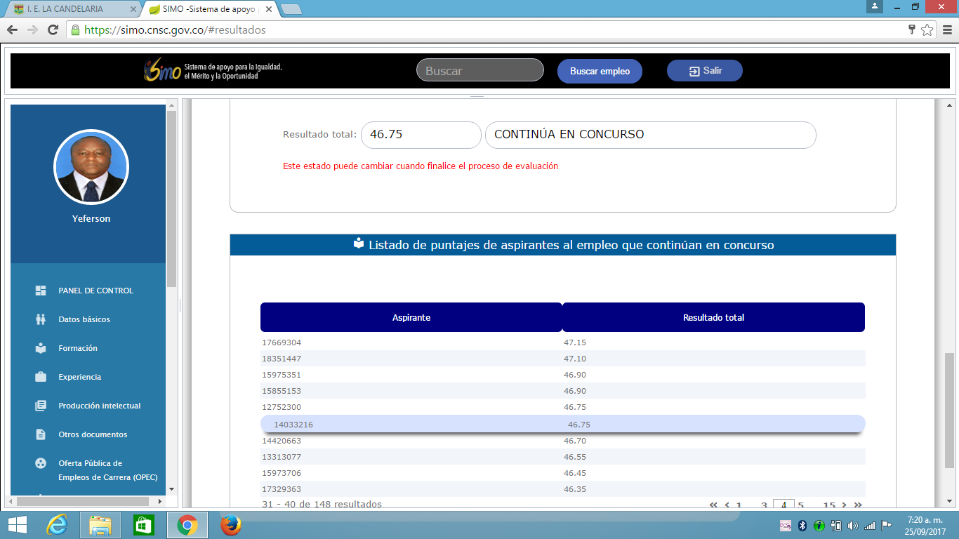This screenshot has height=539, width=959.
Task: Open the volume control in system tray
Action: tap(853, 526)
